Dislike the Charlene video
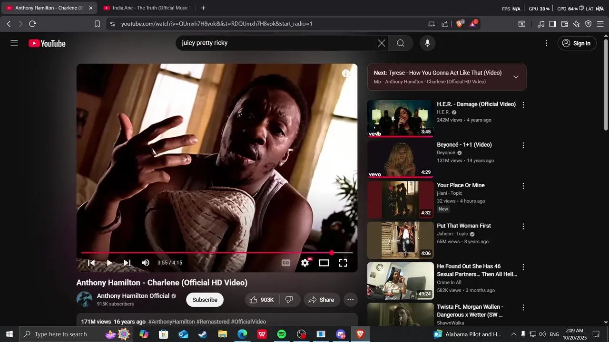The image size is (609, 342). tap(289, 300)
